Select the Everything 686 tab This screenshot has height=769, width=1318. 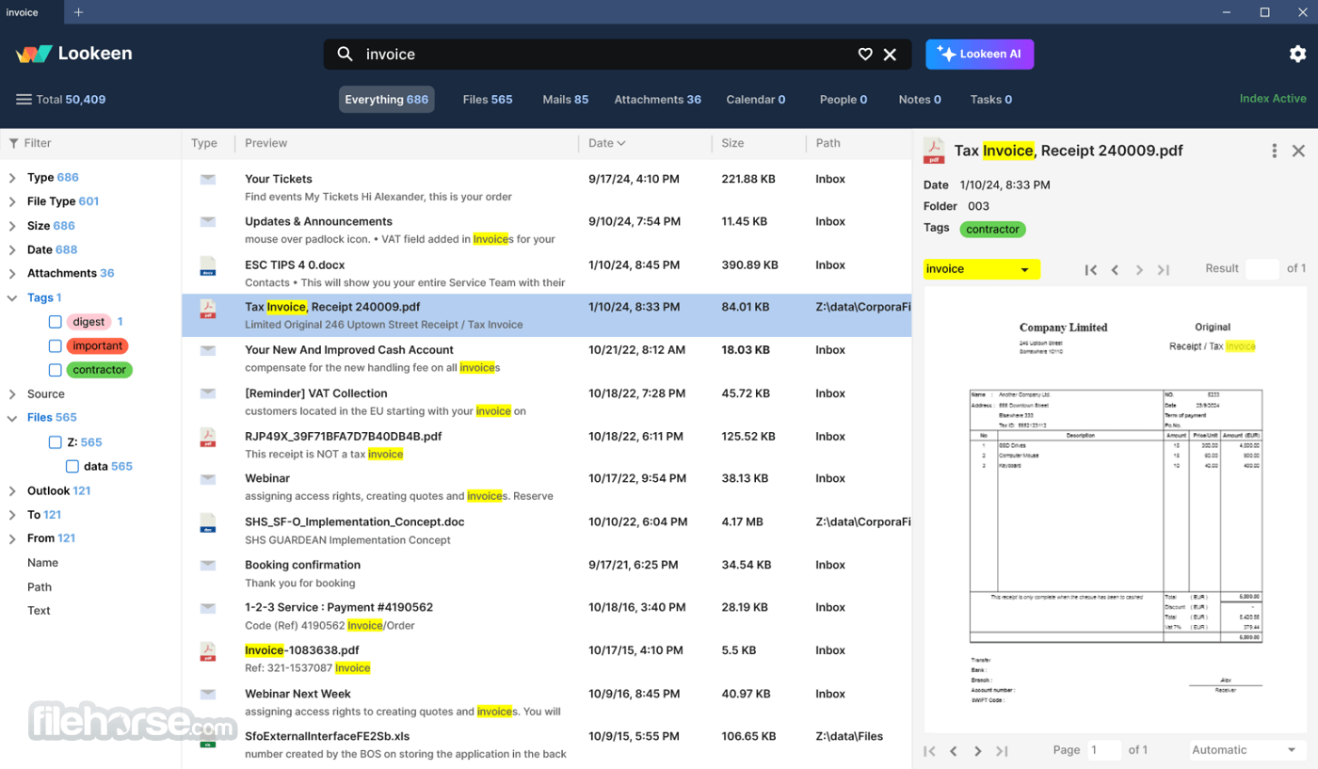pos(387,100)
